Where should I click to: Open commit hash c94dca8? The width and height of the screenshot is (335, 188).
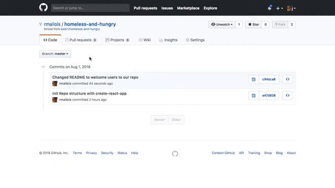coord(269,79)
